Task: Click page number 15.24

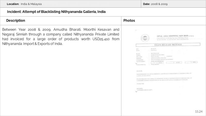Action: 199,111
